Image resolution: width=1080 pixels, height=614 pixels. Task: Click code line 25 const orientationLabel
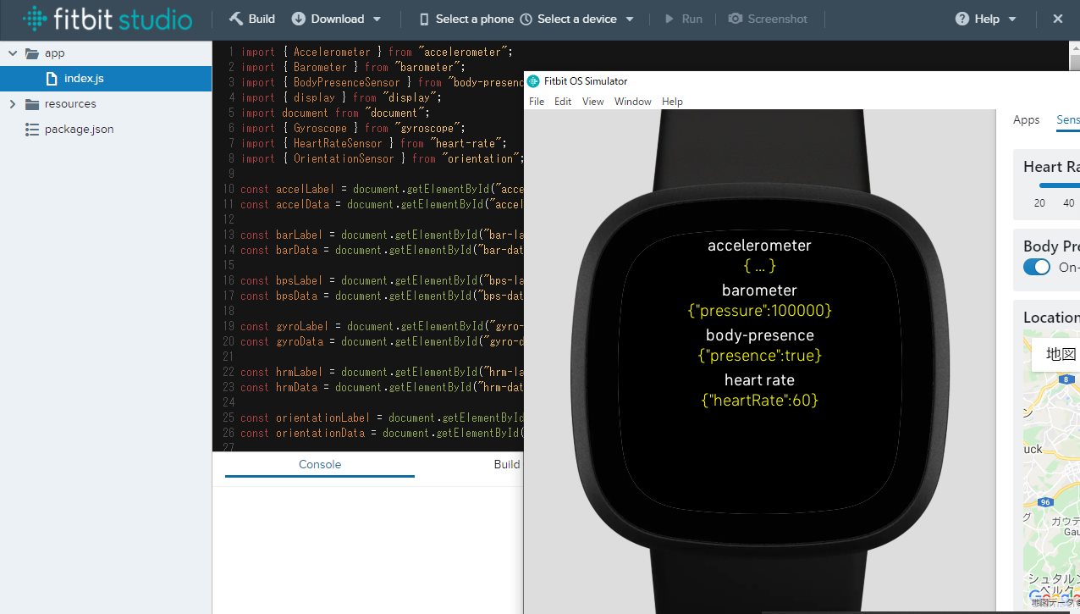[x=382, y=418]
